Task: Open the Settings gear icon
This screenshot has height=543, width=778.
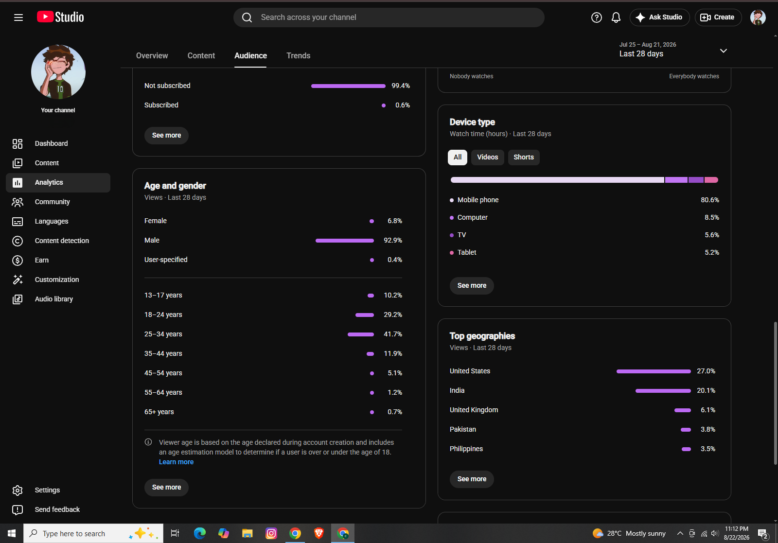Action: coord(18,490)
